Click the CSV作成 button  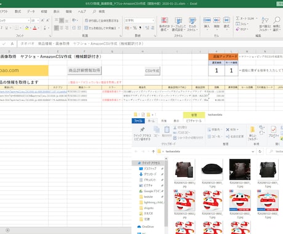point(152,71)
